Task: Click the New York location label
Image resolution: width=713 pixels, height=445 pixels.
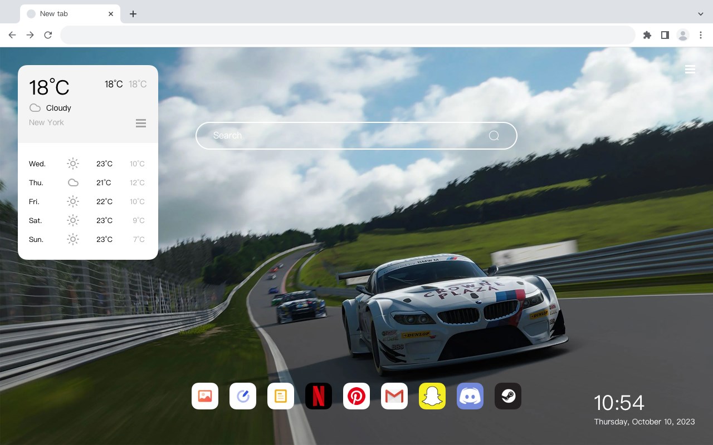Action: (46, 122)
